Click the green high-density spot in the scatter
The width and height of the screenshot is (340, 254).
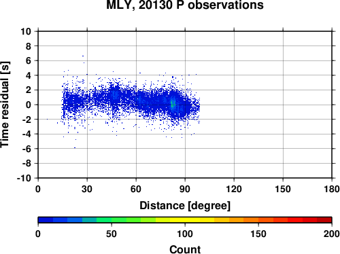coord(173,104)
